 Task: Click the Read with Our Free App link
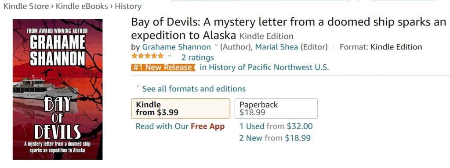pos(180,126)
